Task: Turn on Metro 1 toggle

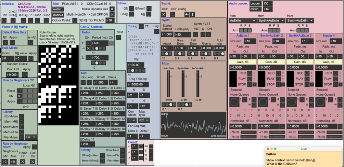Action: [88, 43]
